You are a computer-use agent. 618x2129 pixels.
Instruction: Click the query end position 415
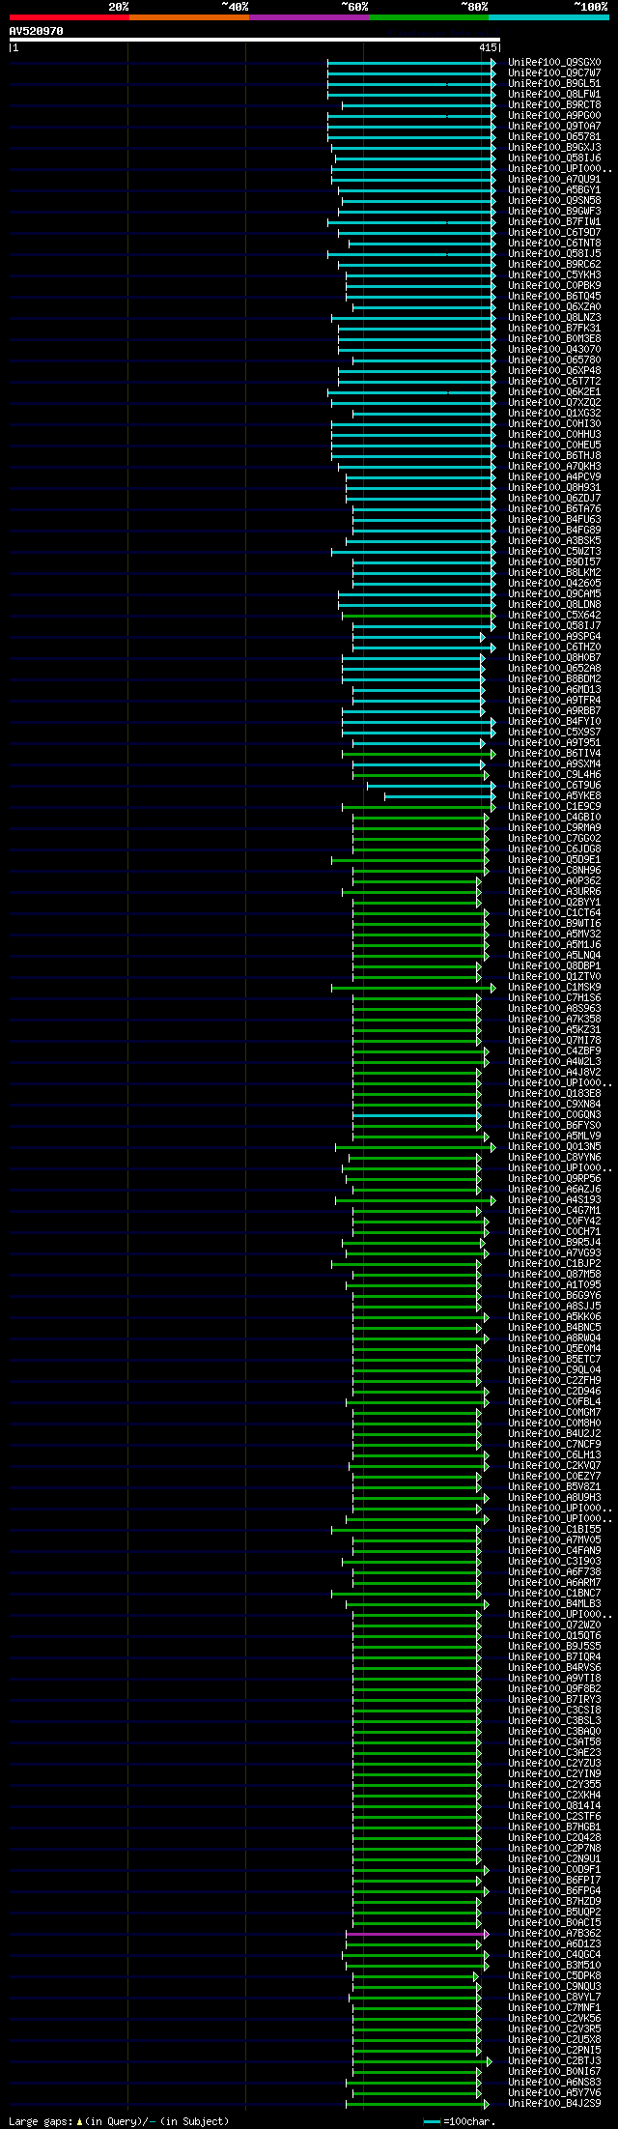(x=488, y=47)
